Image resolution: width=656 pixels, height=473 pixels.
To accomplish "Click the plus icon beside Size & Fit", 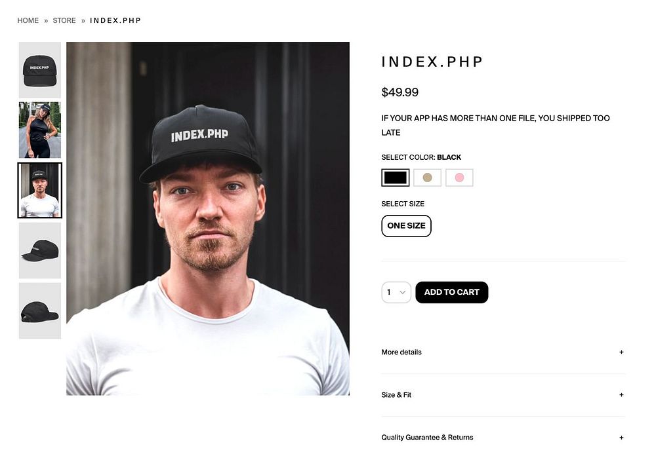I will click(621, 395).
